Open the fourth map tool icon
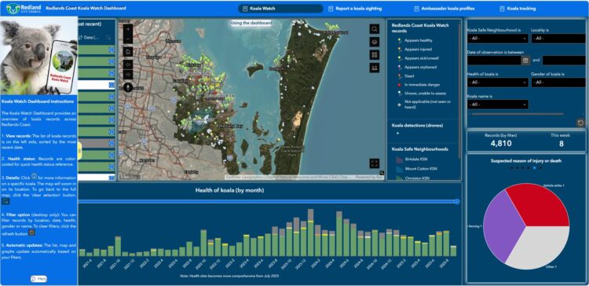 tap(374, 68)
